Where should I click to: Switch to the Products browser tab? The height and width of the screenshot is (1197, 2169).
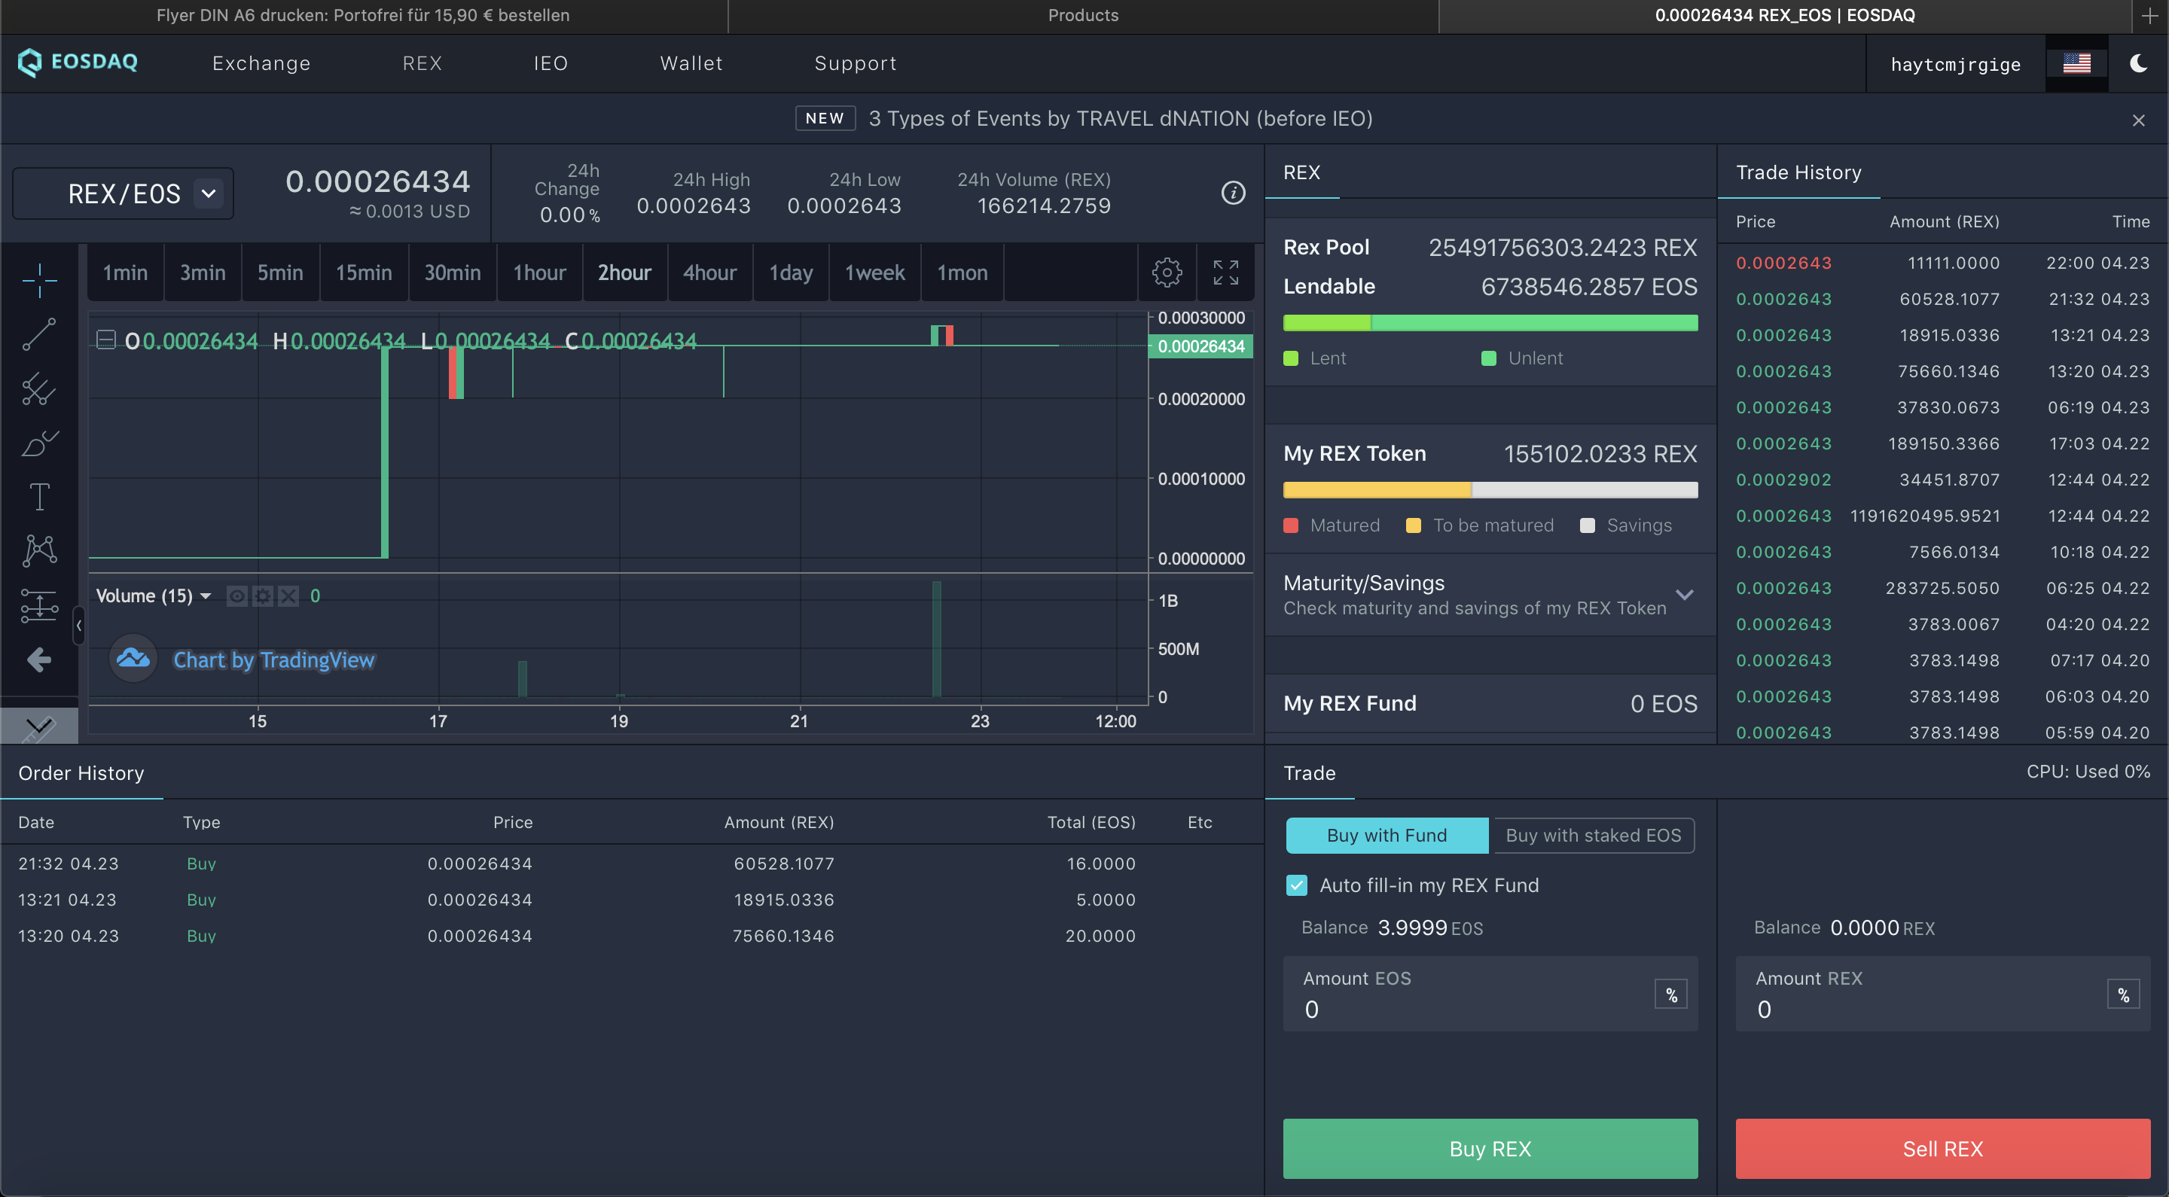click(x=1083, y=15)
